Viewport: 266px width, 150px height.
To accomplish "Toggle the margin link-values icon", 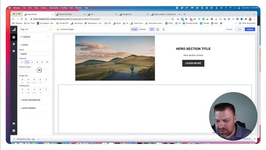I will pyautogui.click(x=46, y=80).
